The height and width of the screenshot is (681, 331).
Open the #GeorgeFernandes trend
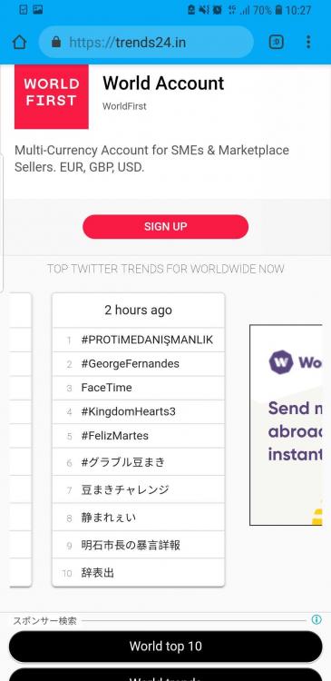pyautogui.click(x=131, y=364)
